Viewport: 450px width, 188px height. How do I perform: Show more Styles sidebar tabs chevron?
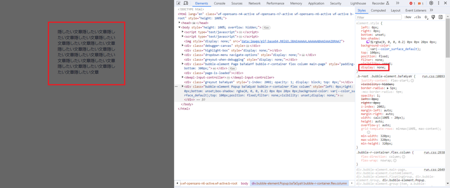431,11
